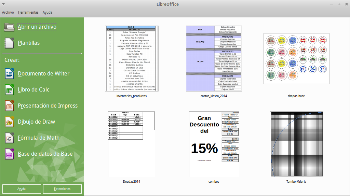Open the Herramientas menu
The height and width of the screenshot is (196, 350).
pyautogui.click(x=28, y=13)
